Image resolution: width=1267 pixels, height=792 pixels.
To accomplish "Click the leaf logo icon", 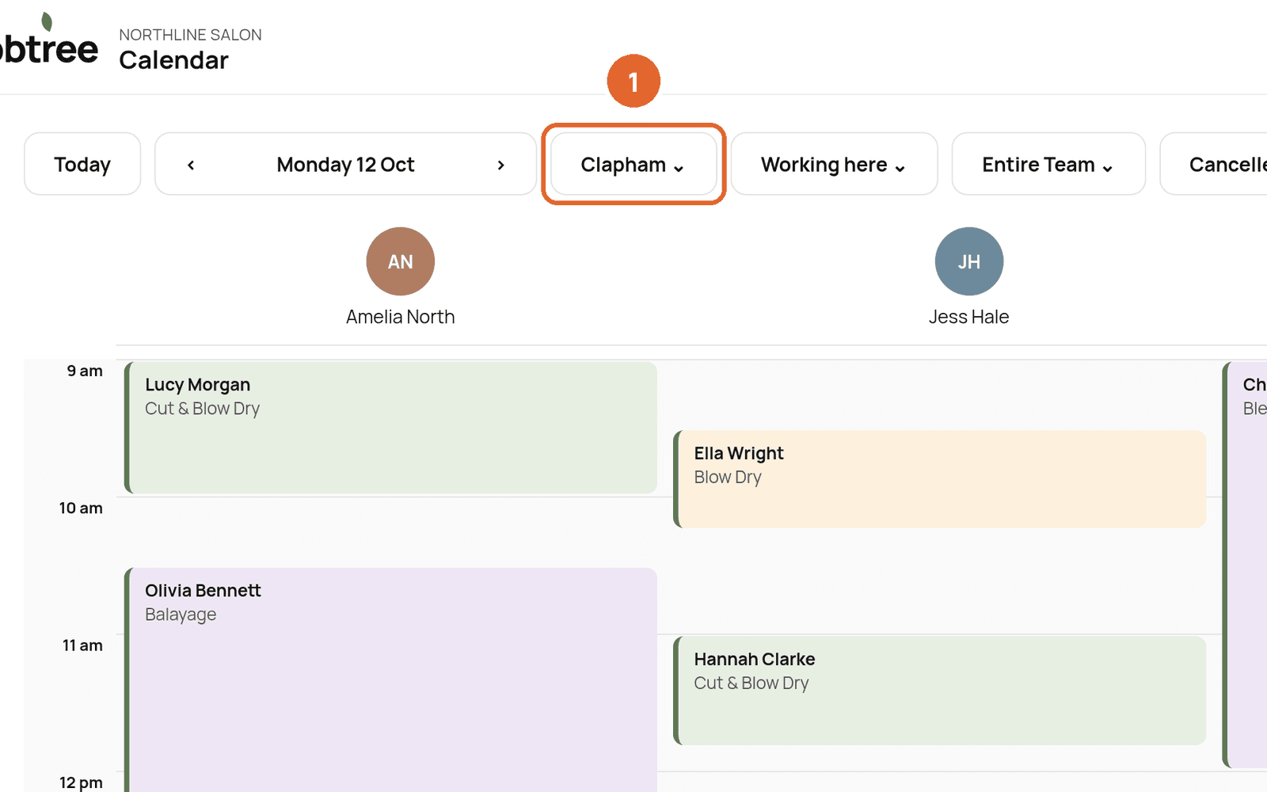I will (47, 21).
